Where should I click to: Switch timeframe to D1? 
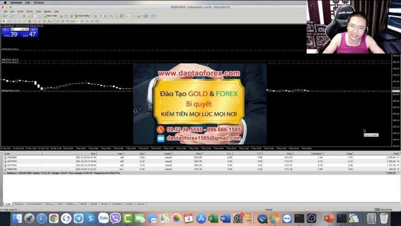[87, 21]
